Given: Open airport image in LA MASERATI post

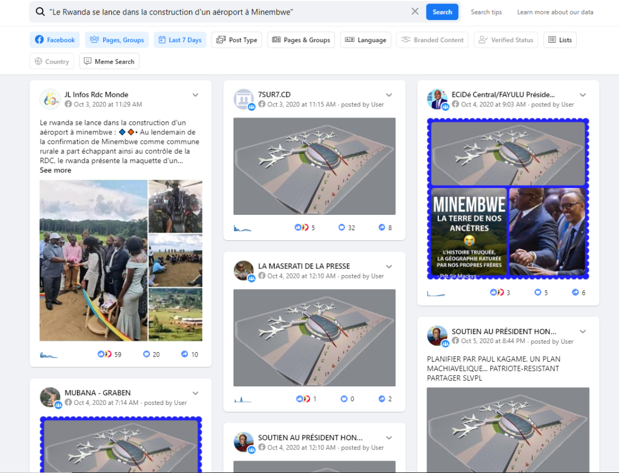Looking at the screenshot, I should (x=314, y=337).
